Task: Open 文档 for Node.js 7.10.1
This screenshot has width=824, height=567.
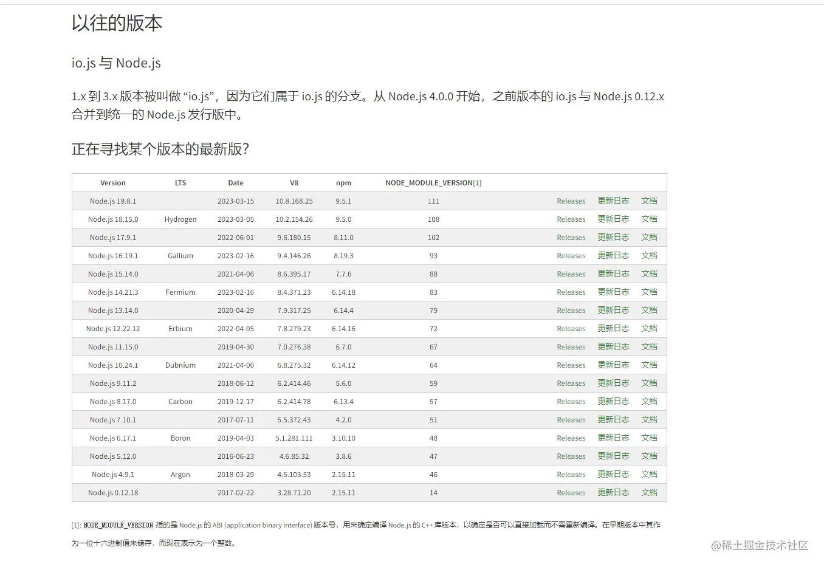Action: 649,420
